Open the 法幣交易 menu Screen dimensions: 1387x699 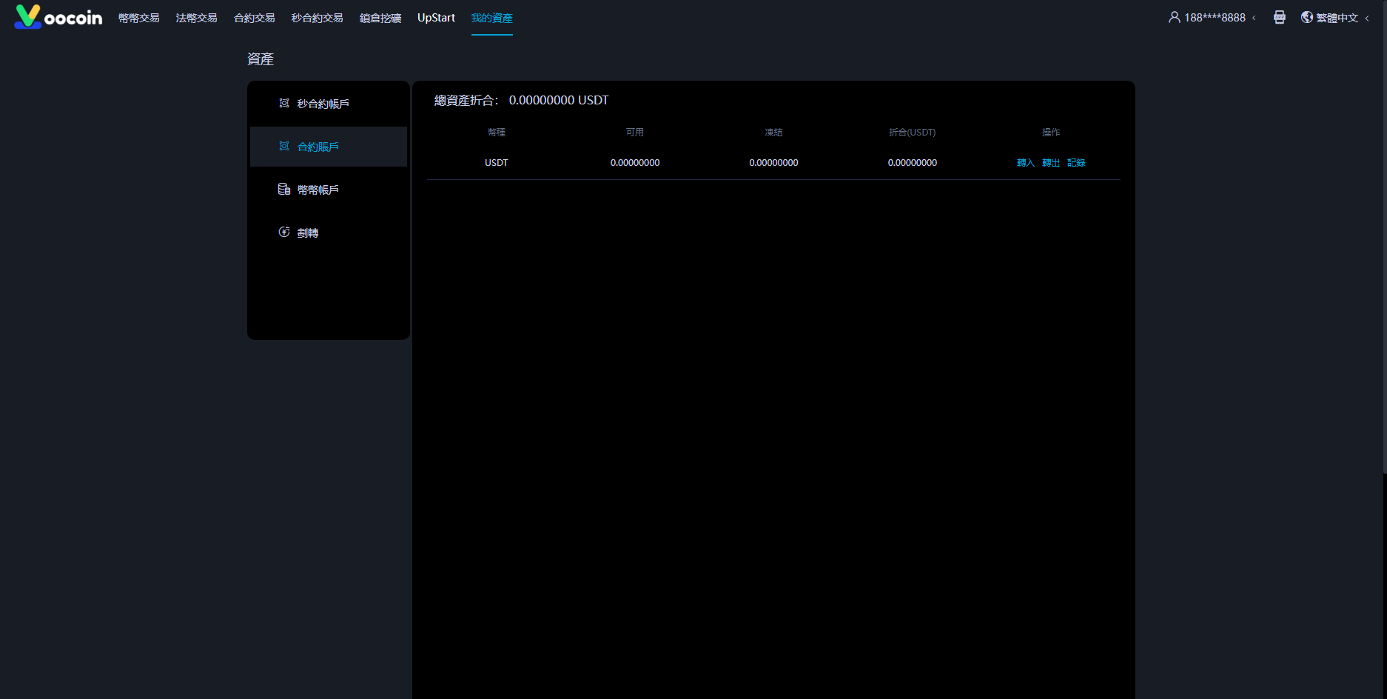[196, 18]
